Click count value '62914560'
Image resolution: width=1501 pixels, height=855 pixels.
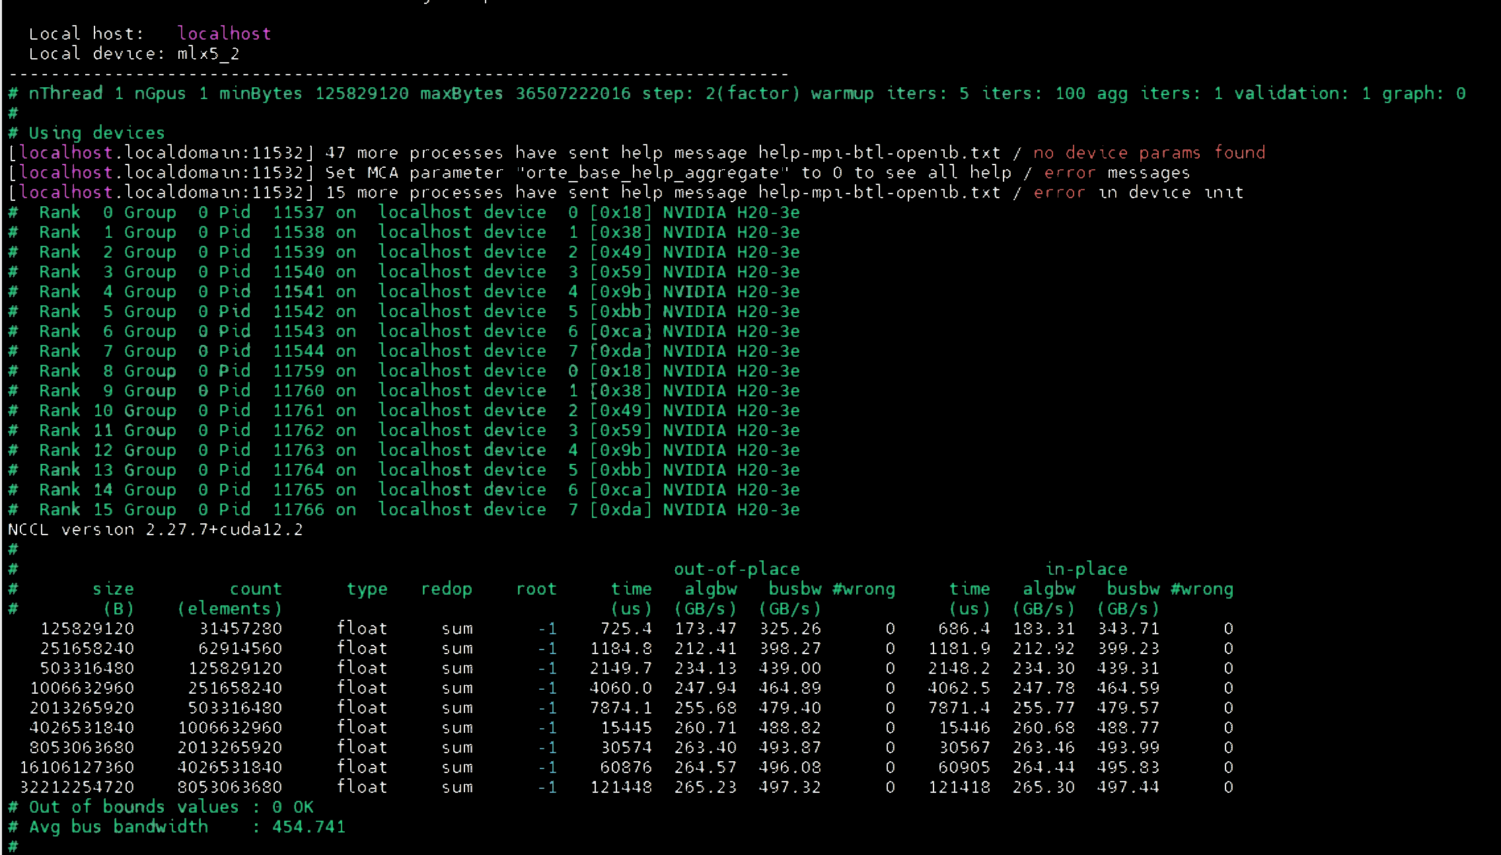(240, 648)
